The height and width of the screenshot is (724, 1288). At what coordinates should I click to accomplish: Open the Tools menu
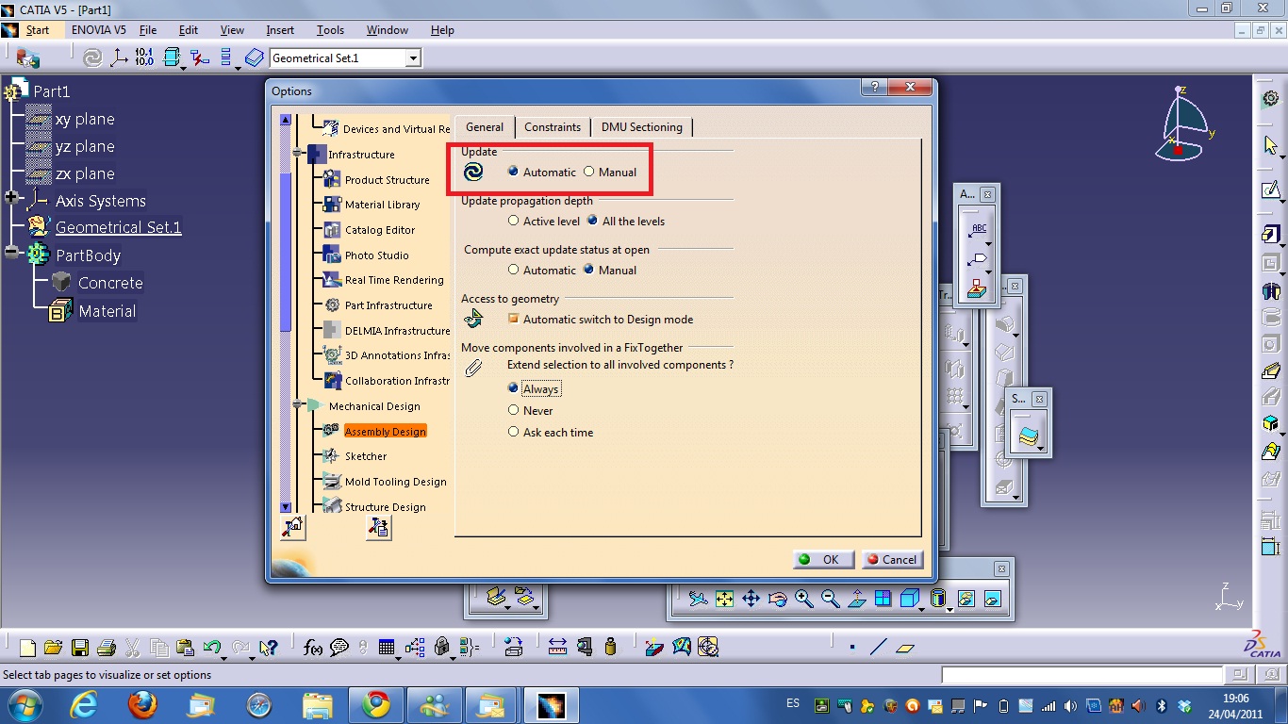coord(330,29)
